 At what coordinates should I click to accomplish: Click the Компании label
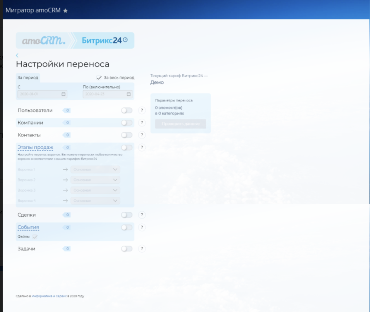[x=30, y=123]
